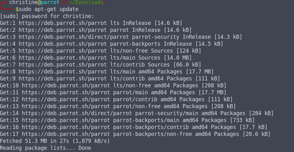Viewport: 294px width, 152px height.
Task: Click 'lts/non-free Sources' on the Get:5 line
Action: [141, 51]
